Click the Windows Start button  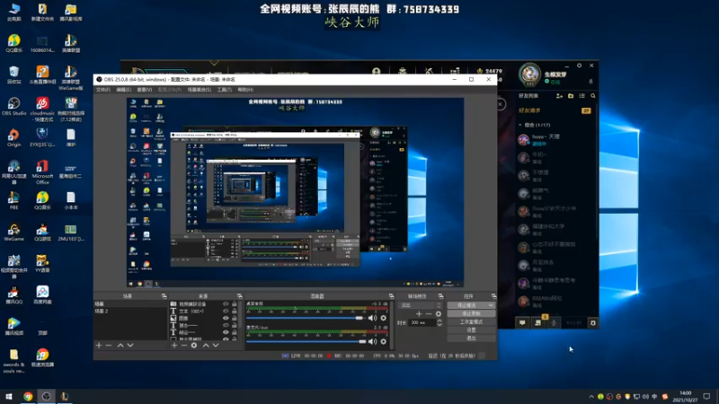9,396
